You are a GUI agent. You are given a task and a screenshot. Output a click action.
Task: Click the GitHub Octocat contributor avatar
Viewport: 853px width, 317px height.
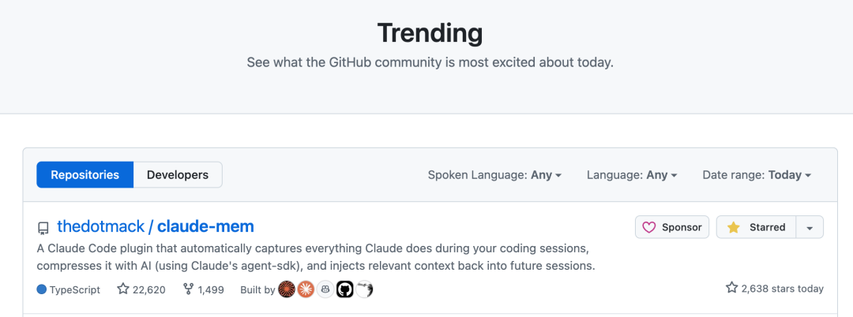tap(344, 289)
